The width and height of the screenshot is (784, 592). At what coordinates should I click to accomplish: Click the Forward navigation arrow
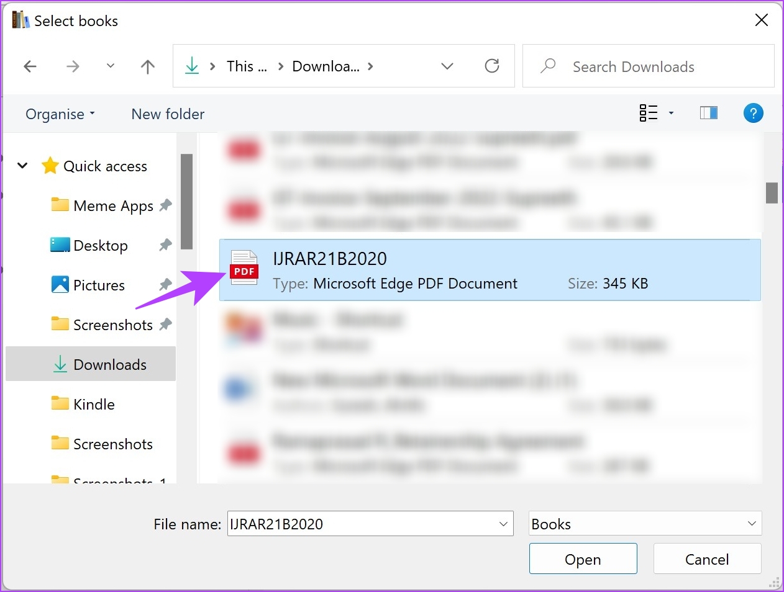coord(73,66)
